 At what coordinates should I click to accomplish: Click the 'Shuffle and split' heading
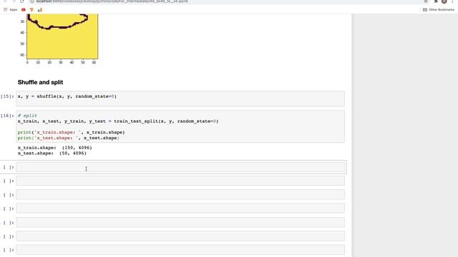coord(40,82)
